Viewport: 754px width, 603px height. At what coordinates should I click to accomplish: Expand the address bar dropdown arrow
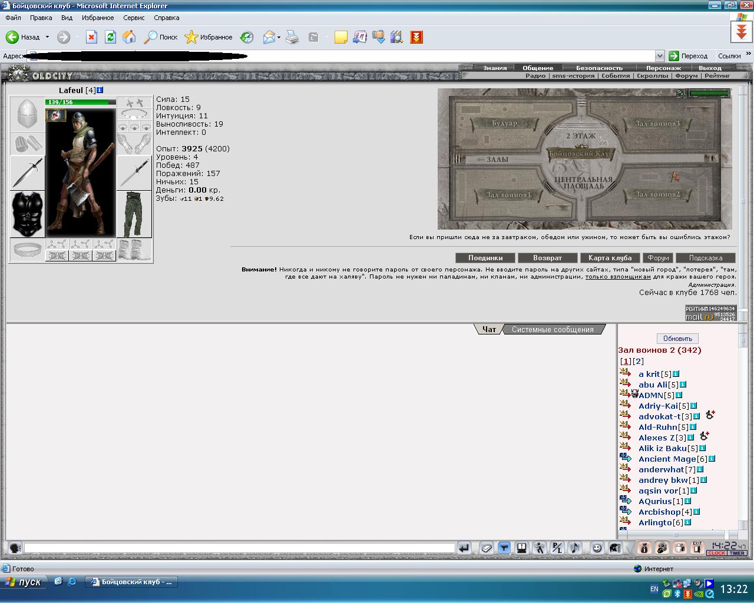click(x=660, y=56)
